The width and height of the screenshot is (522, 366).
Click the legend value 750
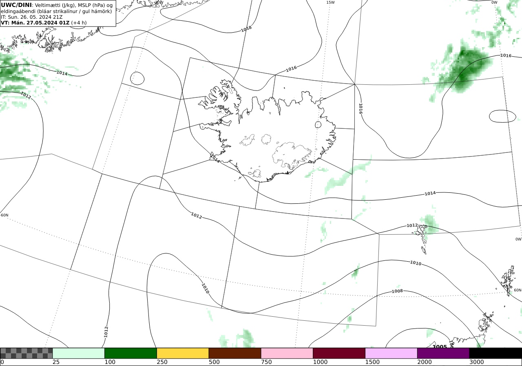266,362
